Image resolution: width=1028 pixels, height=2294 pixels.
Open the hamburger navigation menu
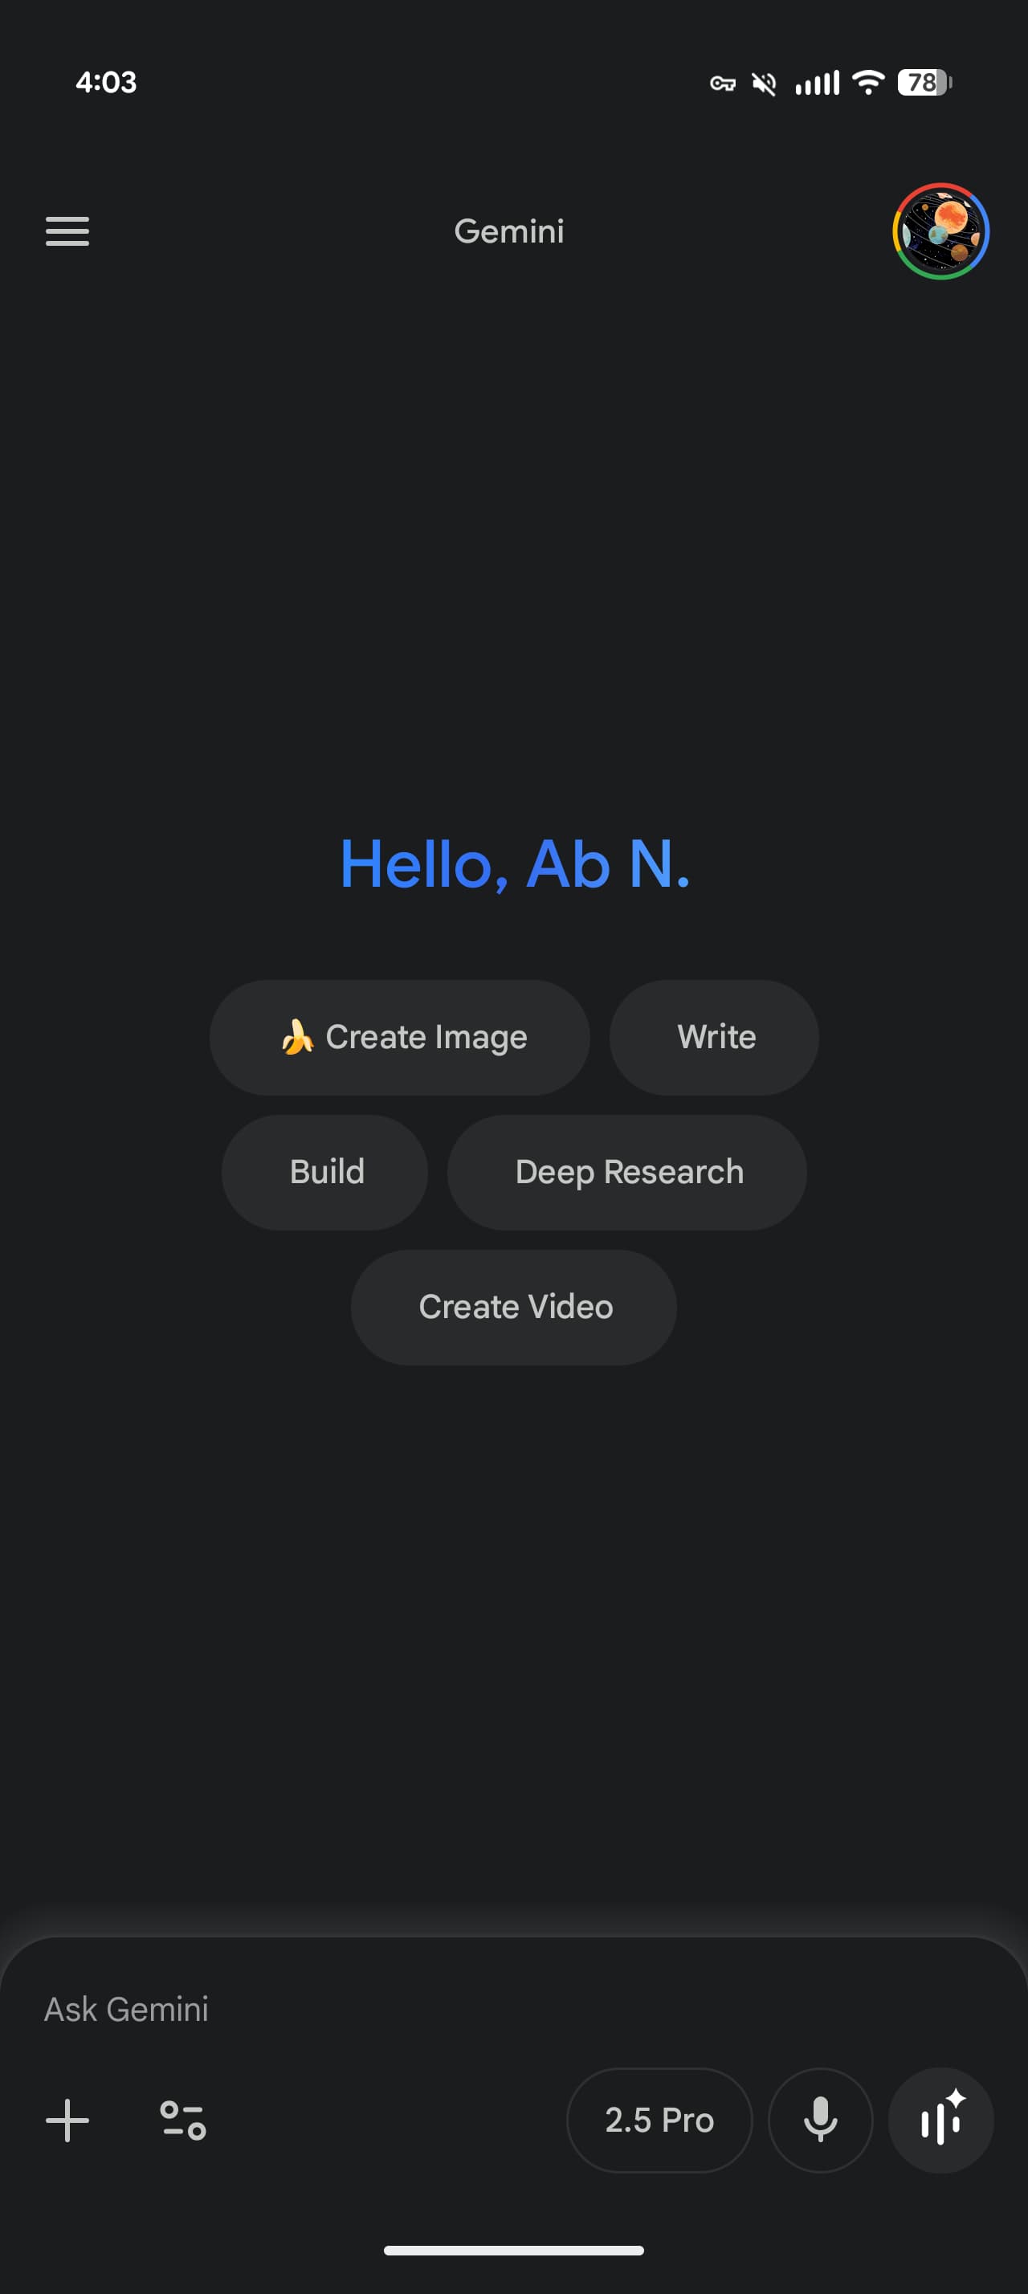pos(67,231)
